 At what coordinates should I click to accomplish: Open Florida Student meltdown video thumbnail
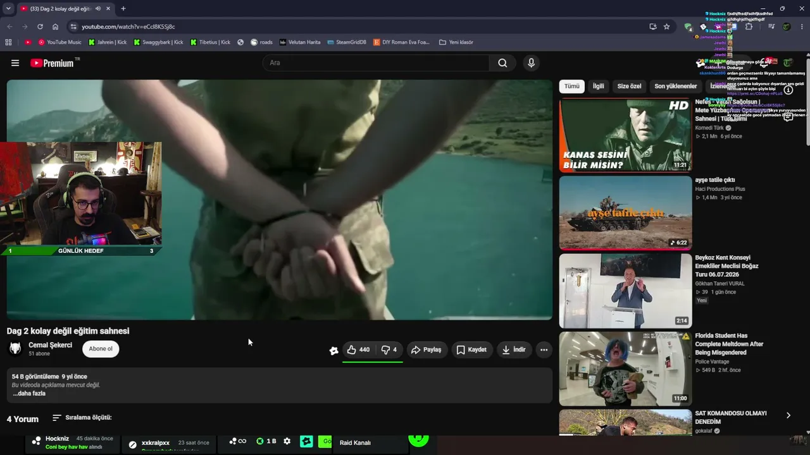tap(625, 369)
